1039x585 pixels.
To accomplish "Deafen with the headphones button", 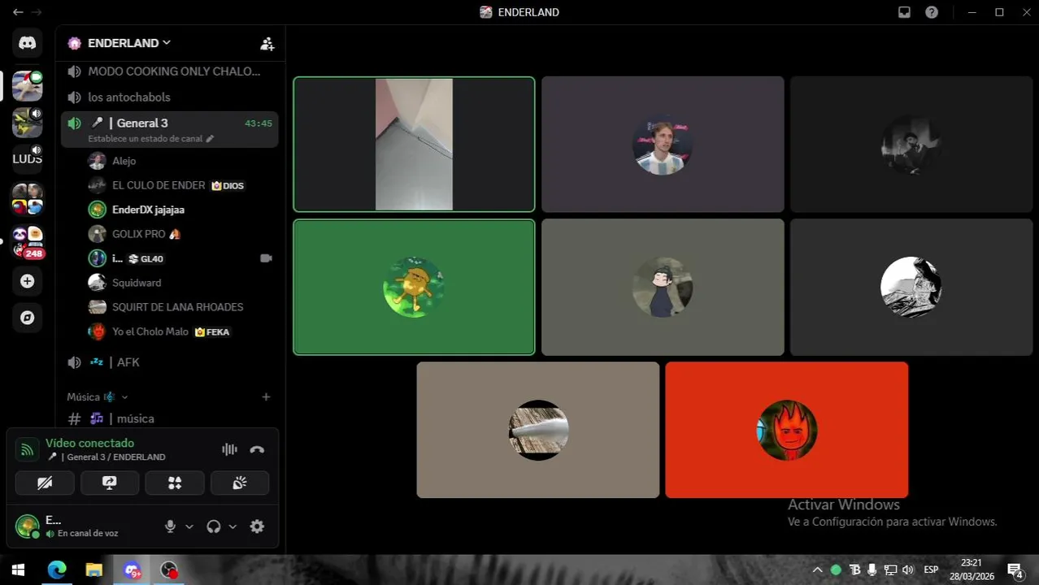I will [214, 526].
